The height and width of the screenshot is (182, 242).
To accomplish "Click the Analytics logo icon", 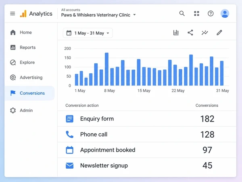I will (23, 14).
